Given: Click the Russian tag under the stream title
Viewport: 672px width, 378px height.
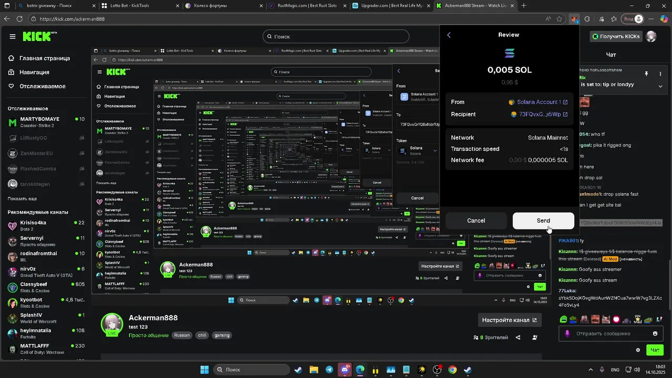Looking at the screenshot, I should pyautogui.click(x=182, y=335).
